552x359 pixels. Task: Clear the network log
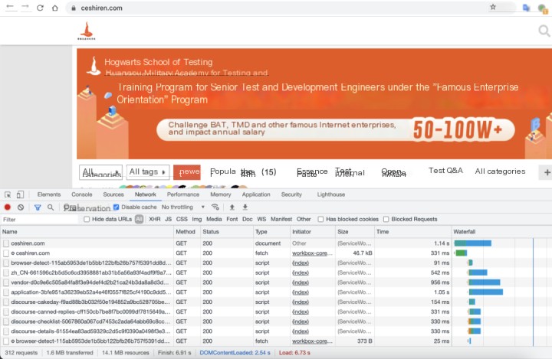(x=21, y=207)
